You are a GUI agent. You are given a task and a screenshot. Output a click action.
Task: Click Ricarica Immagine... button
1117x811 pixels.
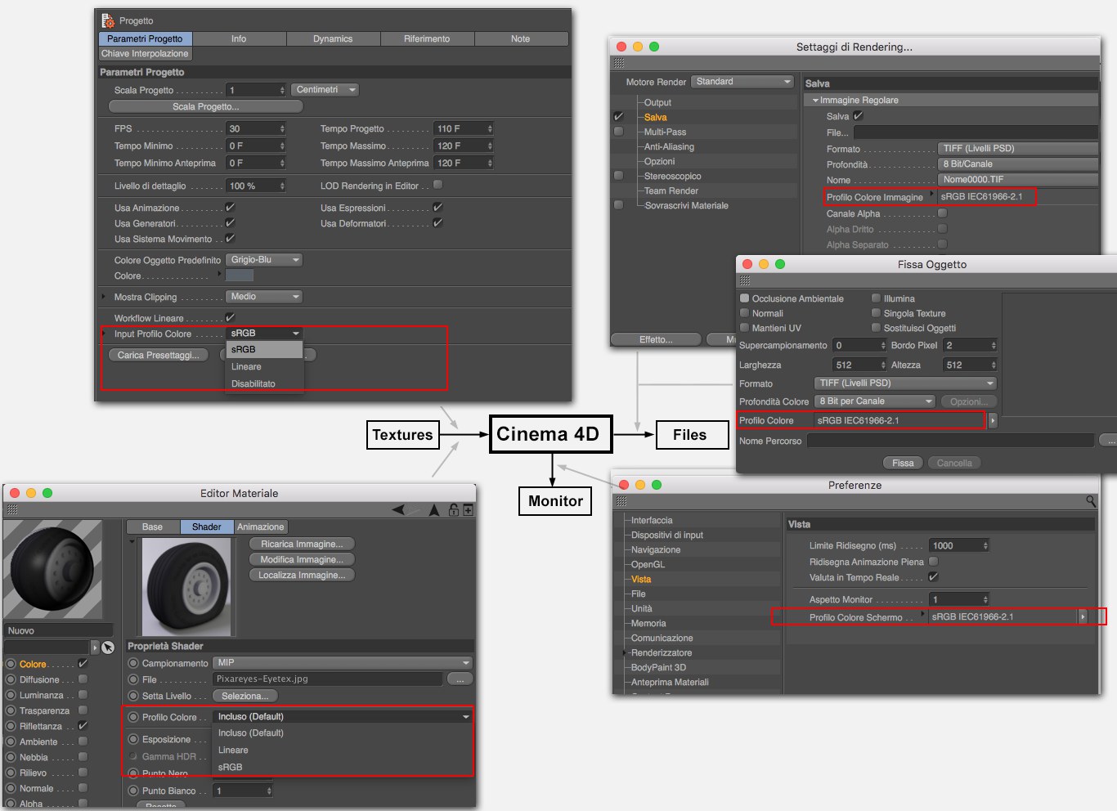pyautogui.click(x=302, y=544)
